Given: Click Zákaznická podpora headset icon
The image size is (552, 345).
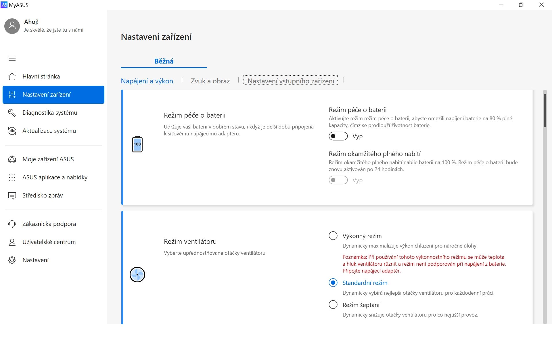Looking at the screenshot, I should click(x=12, y=224).
